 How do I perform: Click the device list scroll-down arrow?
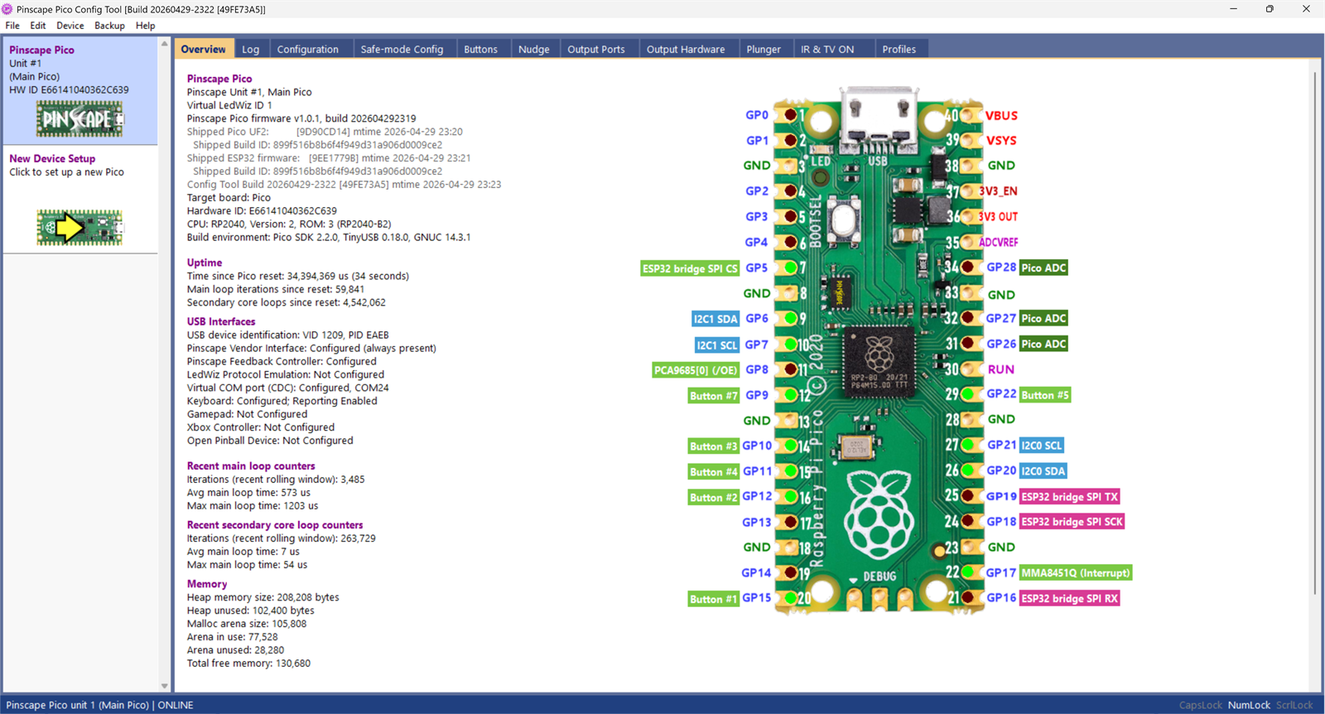(x=164, y=686)
